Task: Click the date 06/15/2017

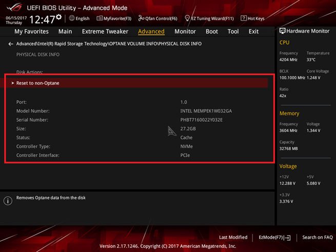Action: tap(16, 18)
